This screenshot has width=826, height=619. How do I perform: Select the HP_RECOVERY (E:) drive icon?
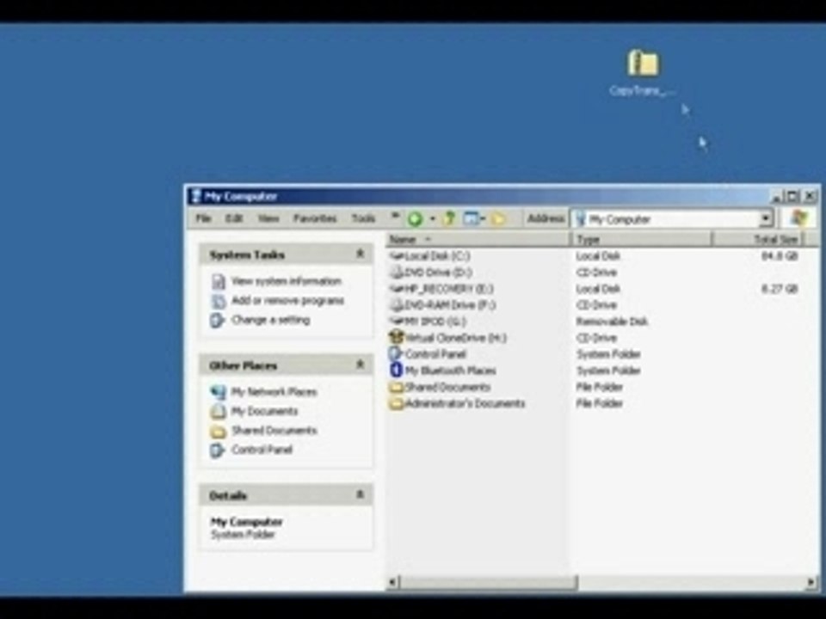pyautogui.click(x=396, y=289)
